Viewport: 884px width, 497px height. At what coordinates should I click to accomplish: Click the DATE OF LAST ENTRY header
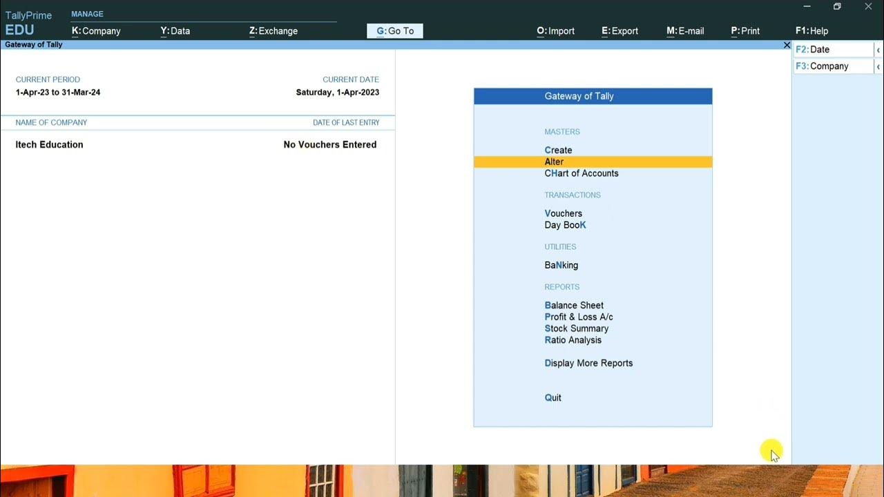346,122
